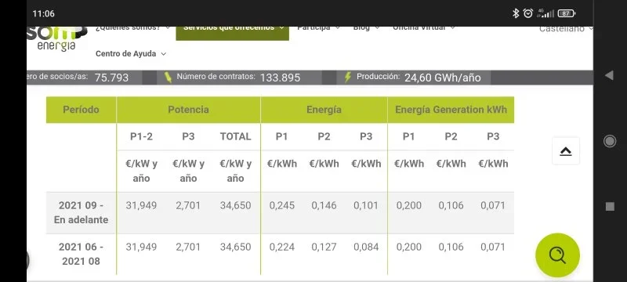Select the 0,224 energy price cell
Screen dimensions: 627x282
[x=282, y=247]
